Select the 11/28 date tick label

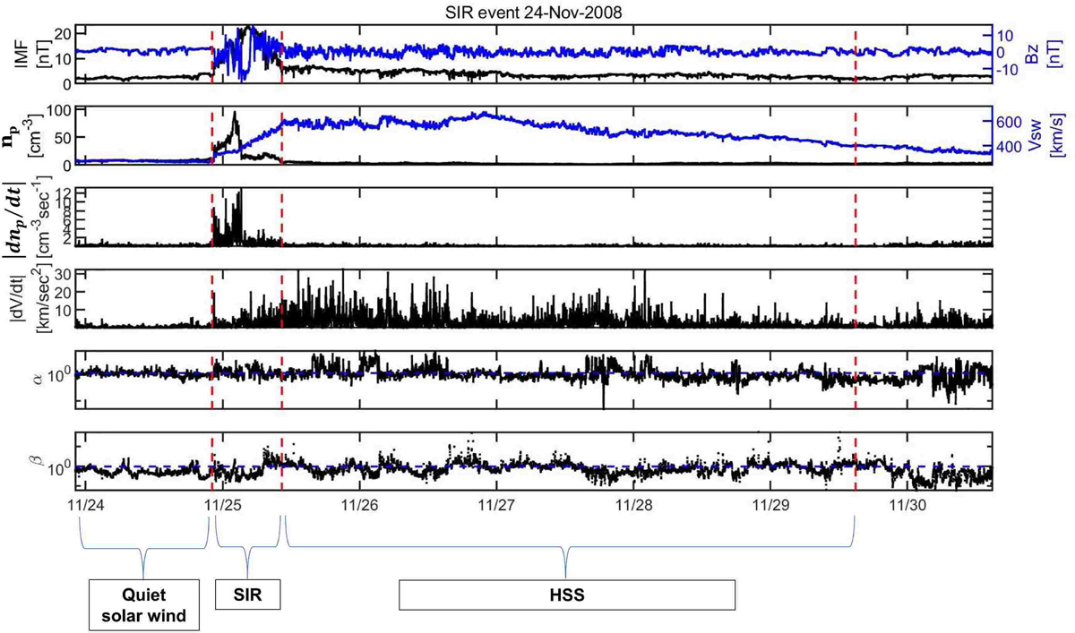634,505
